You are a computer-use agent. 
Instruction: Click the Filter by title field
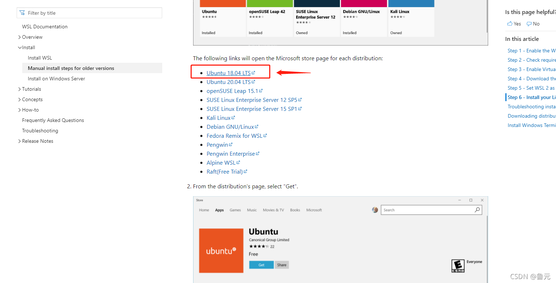click(89, 13)
